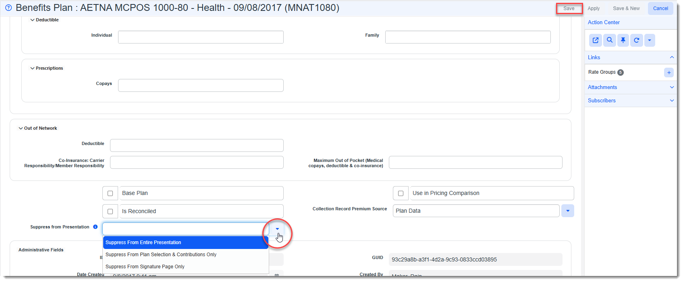Click the search magnifier icon in Action Center
The height and width of the screenshot is (282, 683).
click(610, 40)
